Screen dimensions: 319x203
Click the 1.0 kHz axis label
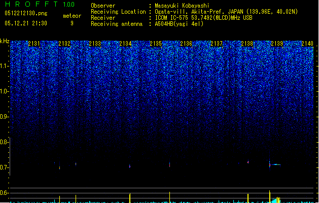(5, 91)
